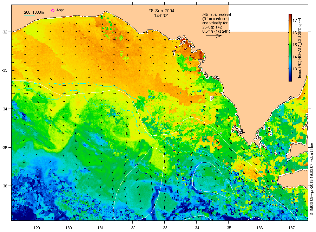Click the '15' value on temperature color bar
Image resolution: width=316 pixels, height=232 pixels.
[295, 45]
